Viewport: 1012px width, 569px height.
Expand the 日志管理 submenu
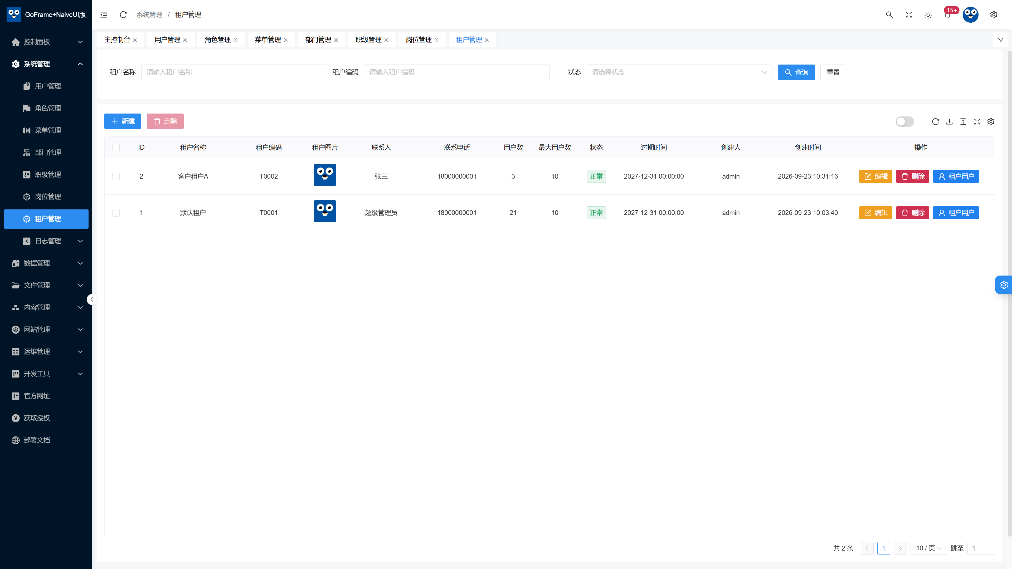[x=46, y=241]
